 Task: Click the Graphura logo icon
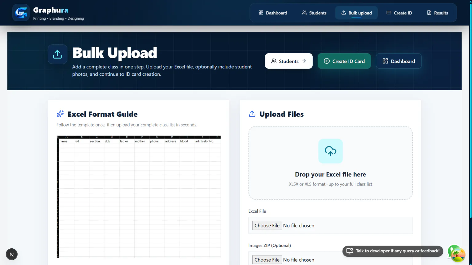click(x=21, y=13)
